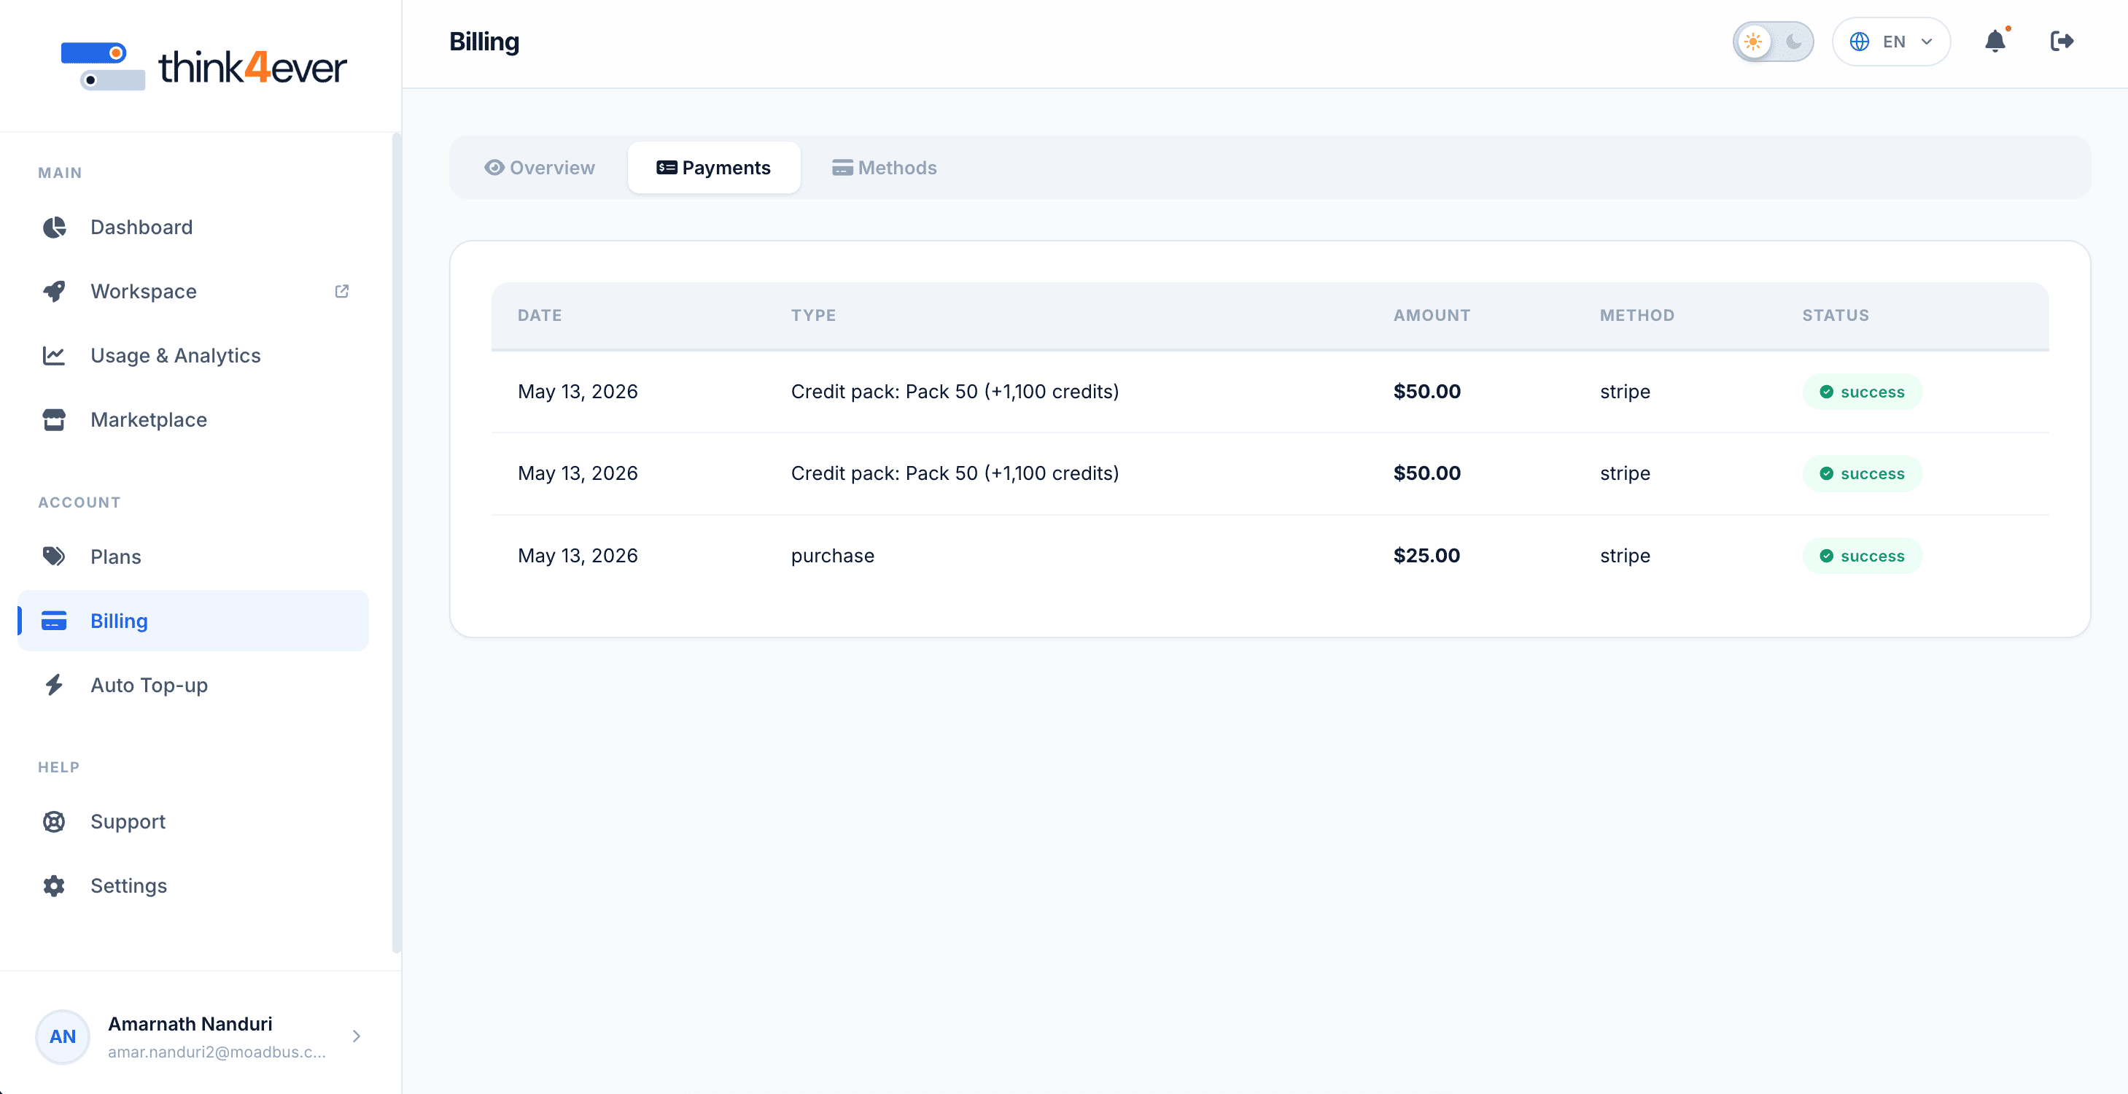Click the $25.00 amount

1426,555
